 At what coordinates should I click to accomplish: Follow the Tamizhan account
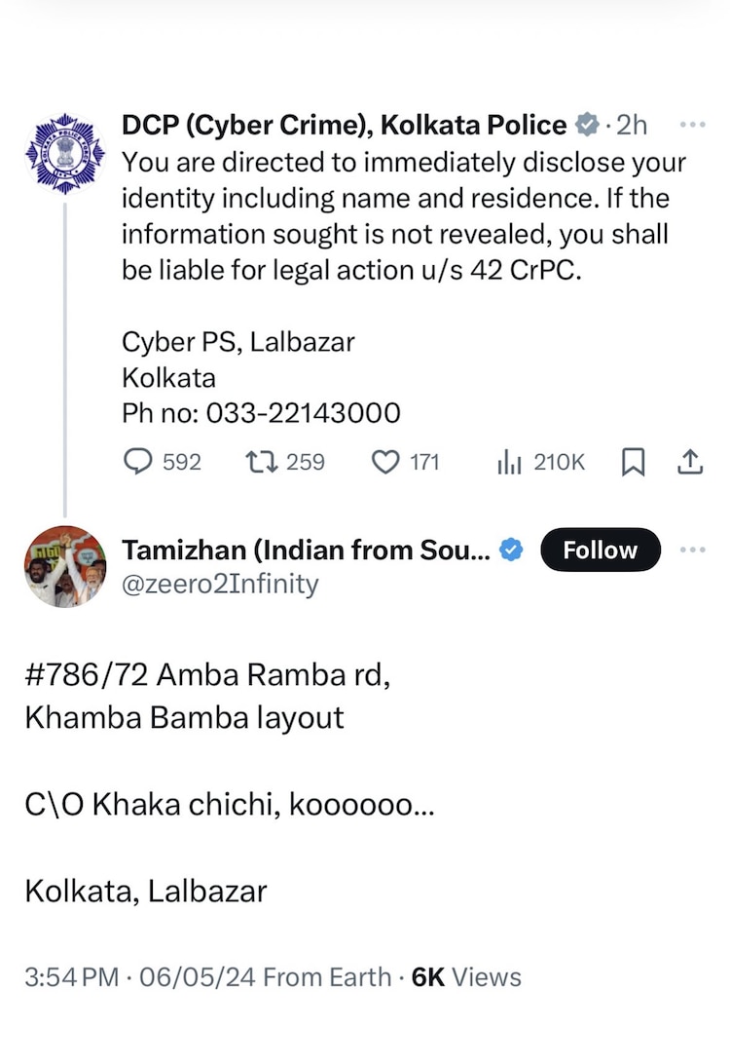[x=600, y=551]
